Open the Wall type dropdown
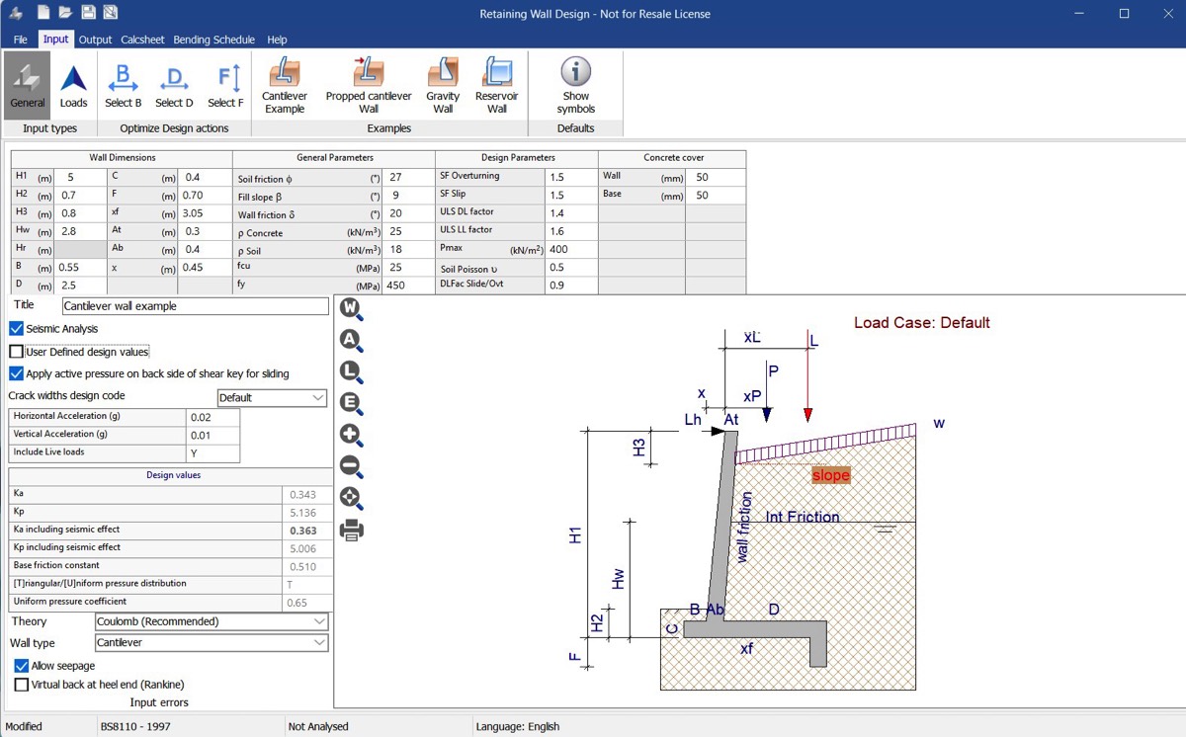The image size is (1186, 737). click(212, 643)
